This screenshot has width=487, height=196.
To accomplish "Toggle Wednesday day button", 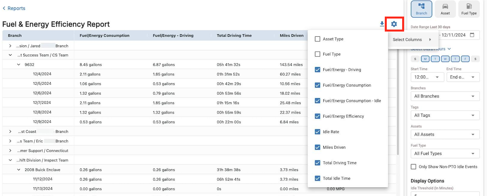I will [x=445, y=59].
